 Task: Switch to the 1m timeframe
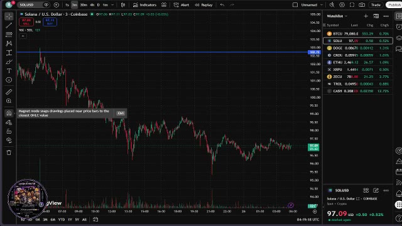coord(106,5)
